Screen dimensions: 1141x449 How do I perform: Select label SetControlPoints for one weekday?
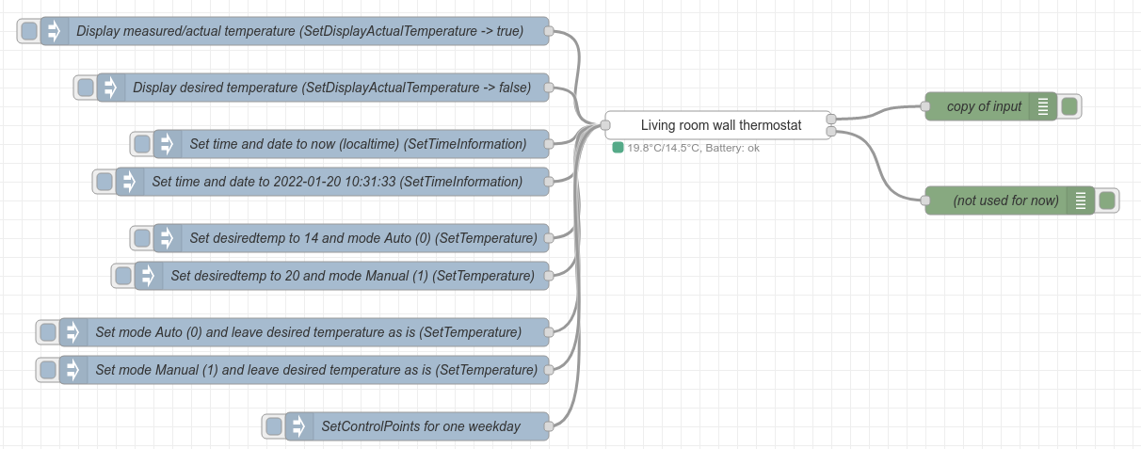tap(421, 426)
